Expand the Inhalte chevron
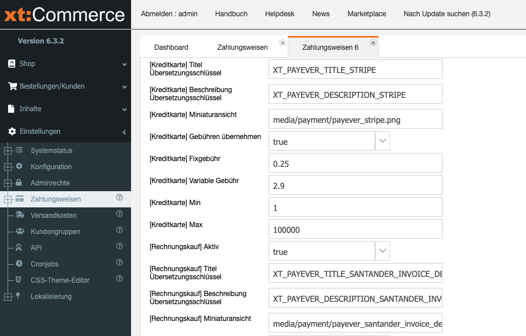Viewport: 526px width, 336px height. point(125,109)
